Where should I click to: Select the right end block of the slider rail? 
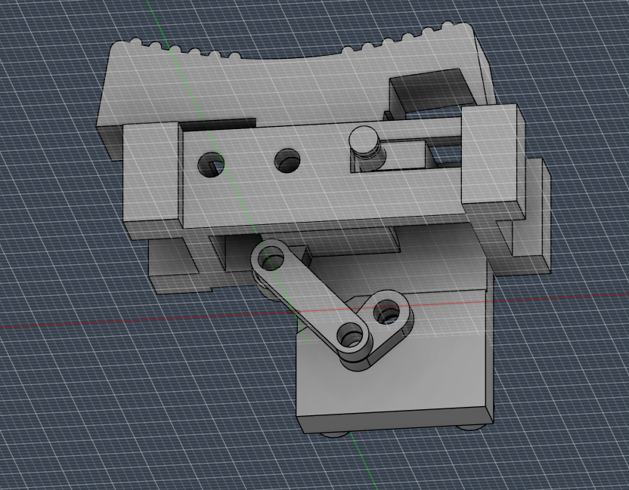[494, 159]
